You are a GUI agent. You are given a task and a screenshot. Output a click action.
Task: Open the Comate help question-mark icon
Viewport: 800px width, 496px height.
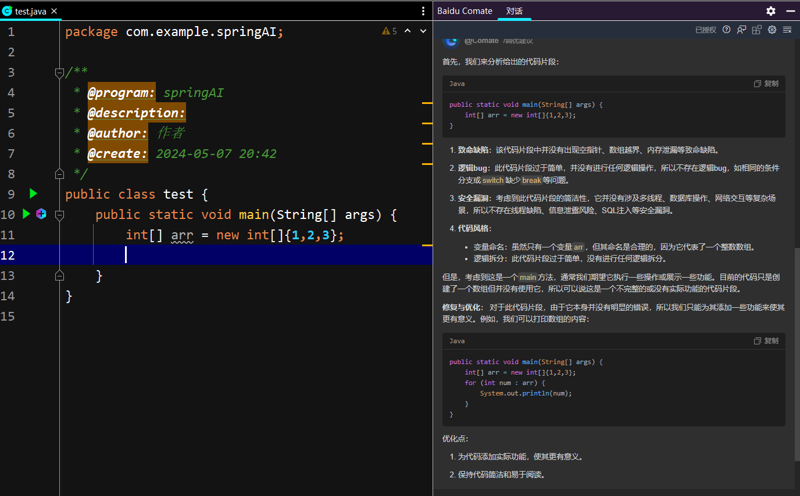pos(727,30)
